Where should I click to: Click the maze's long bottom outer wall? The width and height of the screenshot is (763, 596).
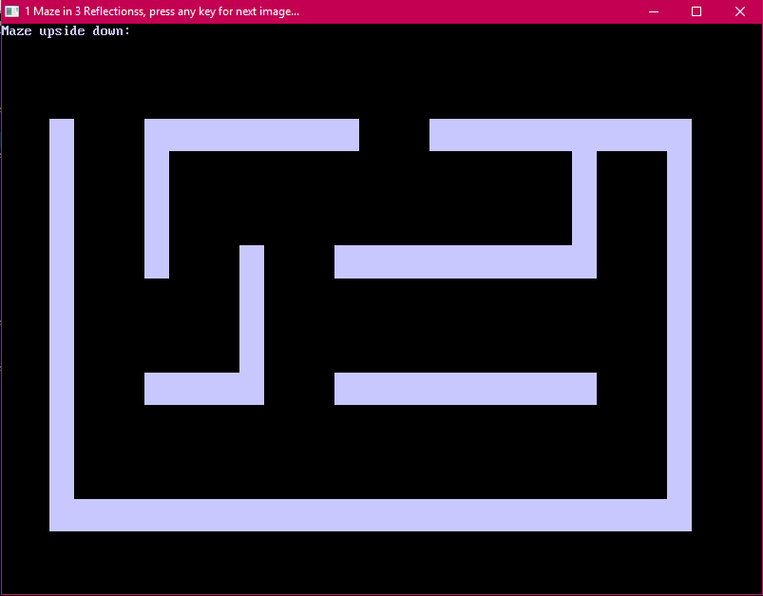pos(371,514)
